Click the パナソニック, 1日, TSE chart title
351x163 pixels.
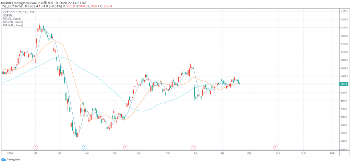pos(19,12)
